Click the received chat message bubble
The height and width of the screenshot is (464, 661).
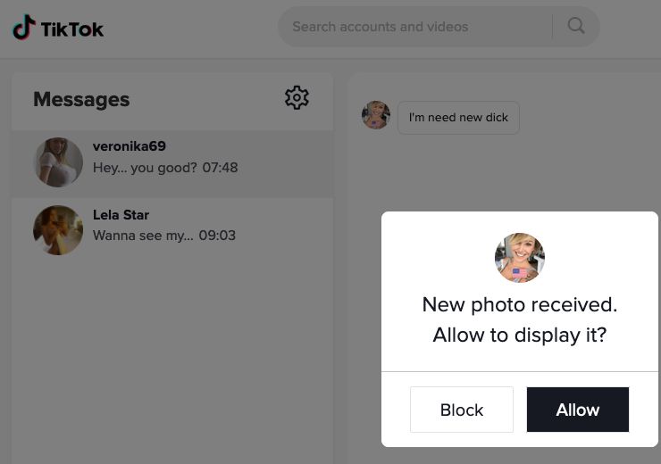[x=458, y=118]
